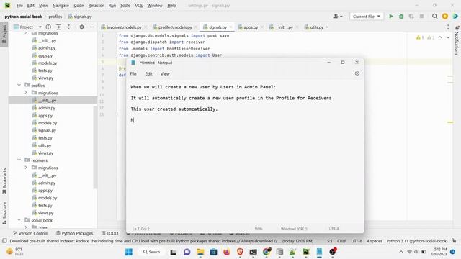Open PyCharm Tools menu

[125, 6]
